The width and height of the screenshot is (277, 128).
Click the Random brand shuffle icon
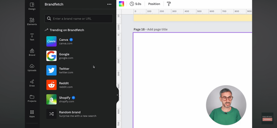click(x=51, y=114)
